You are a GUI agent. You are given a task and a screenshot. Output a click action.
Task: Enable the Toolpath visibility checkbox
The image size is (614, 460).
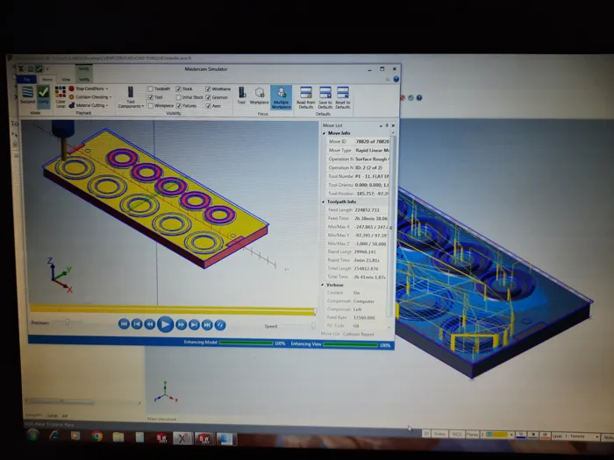tap(150, 89)
